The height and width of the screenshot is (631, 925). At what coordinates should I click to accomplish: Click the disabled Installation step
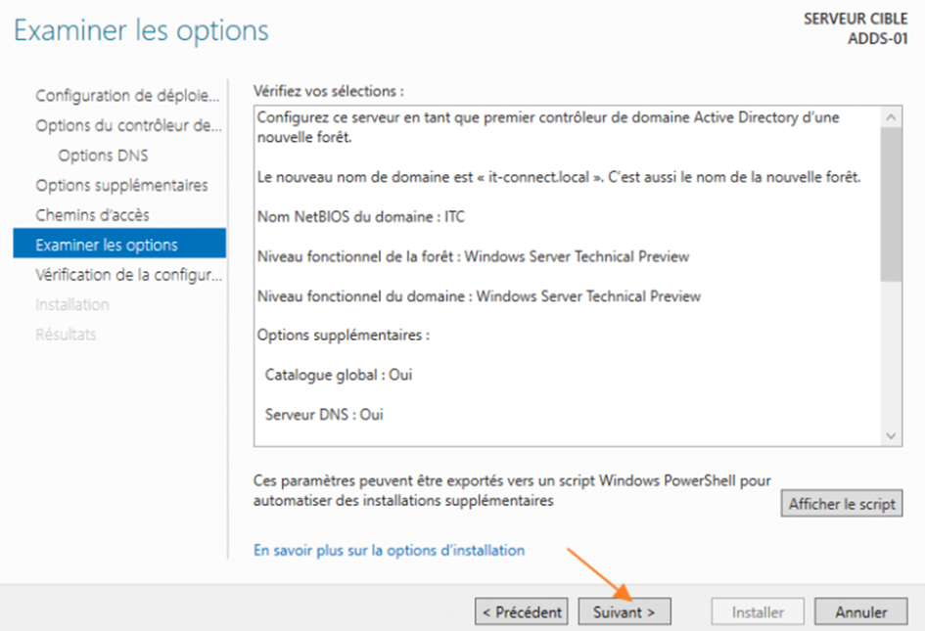[x=72, y=305]
